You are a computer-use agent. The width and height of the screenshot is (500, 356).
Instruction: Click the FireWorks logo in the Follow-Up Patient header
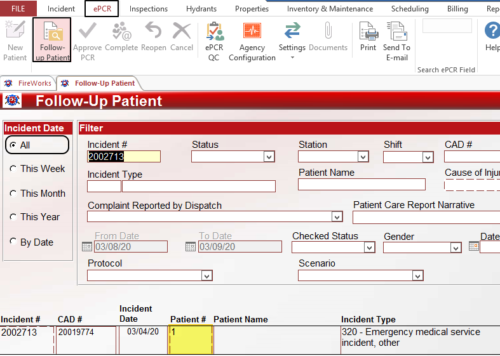coord(12,101)
